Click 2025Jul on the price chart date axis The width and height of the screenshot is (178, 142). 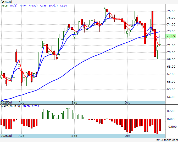[x=6, y=102]
